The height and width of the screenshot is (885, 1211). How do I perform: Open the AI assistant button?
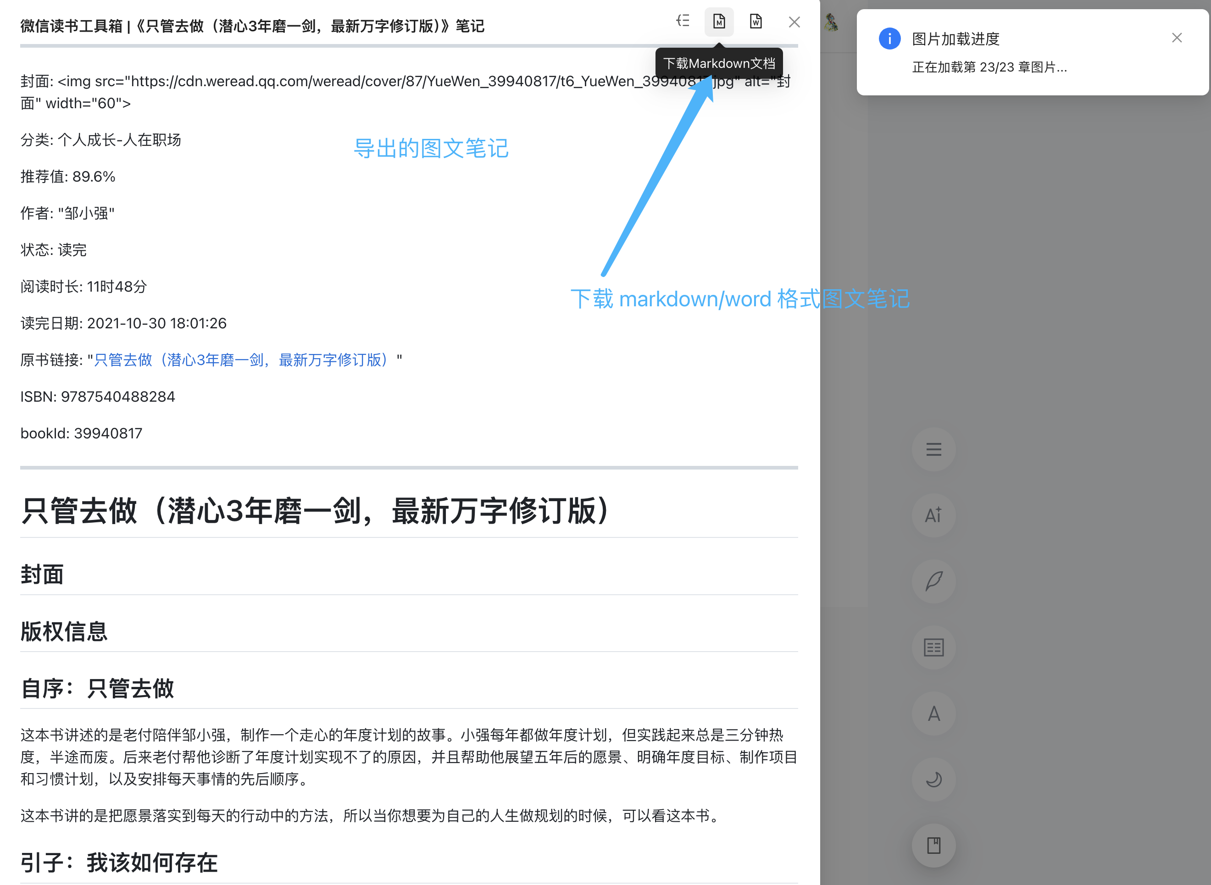coord(933,515)
